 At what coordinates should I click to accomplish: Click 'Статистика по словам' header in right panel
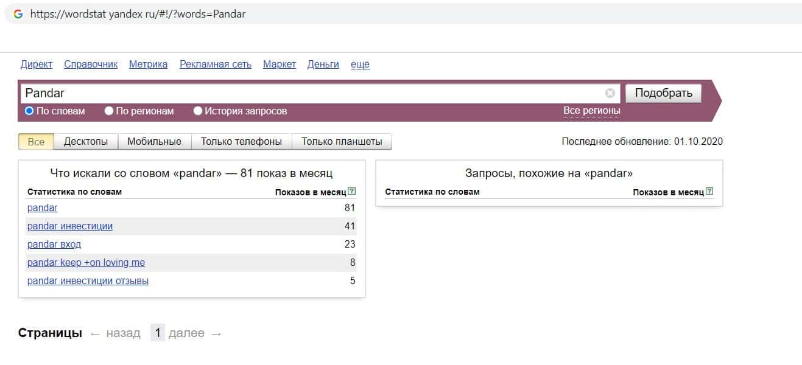(x=432, y=192)
